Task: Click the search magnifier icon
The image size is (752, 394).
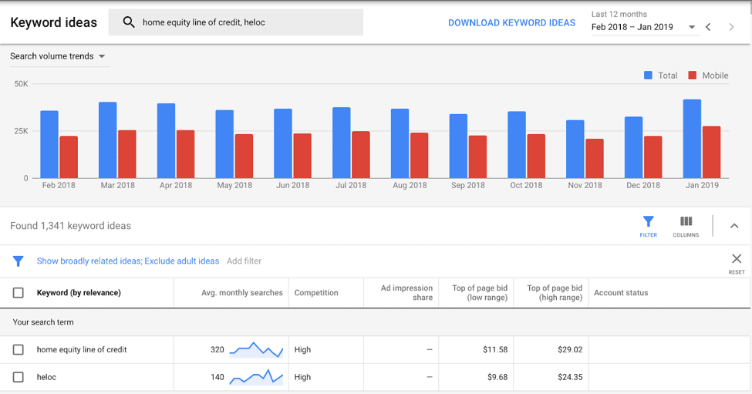Action: (129, 22)
